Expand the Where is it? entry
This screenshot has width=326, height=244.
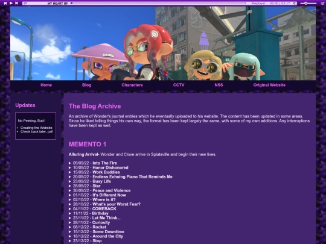tap(92, 199)
